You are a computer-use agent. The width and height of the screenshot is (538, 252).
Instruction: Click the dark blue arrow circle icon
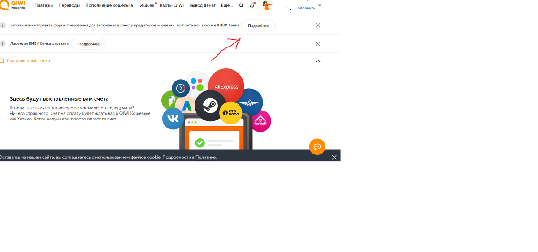point(181,88)
